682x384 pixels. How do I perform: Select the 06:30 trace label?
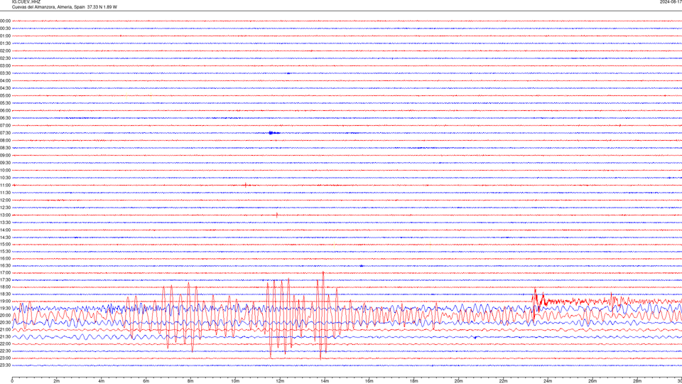(5, 118)
